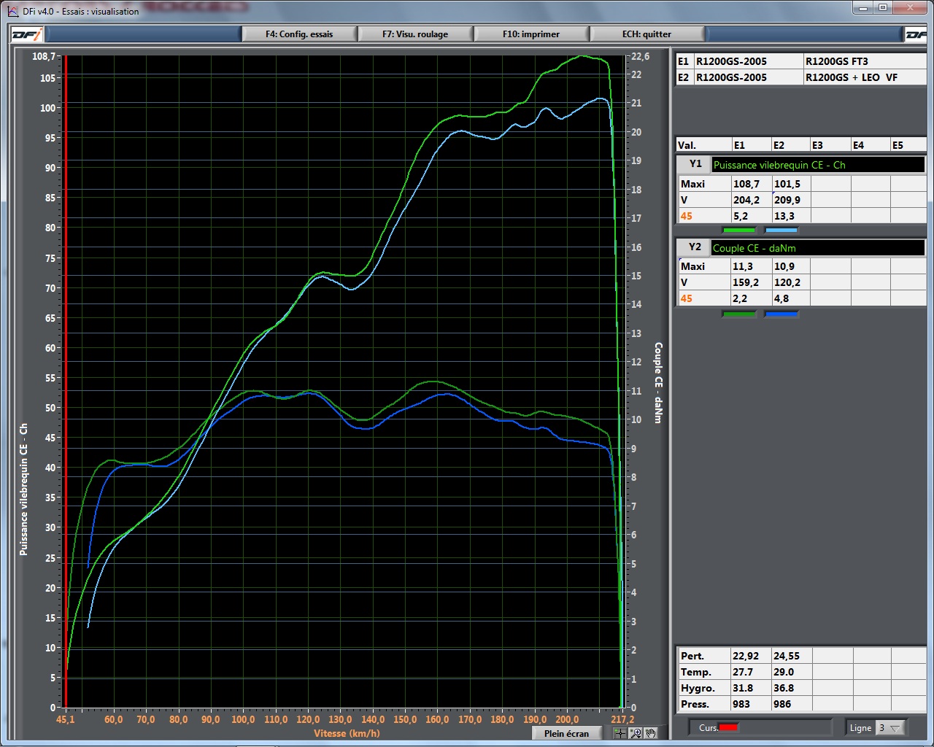Click the DFi app icon in title bar

[12, 11]
